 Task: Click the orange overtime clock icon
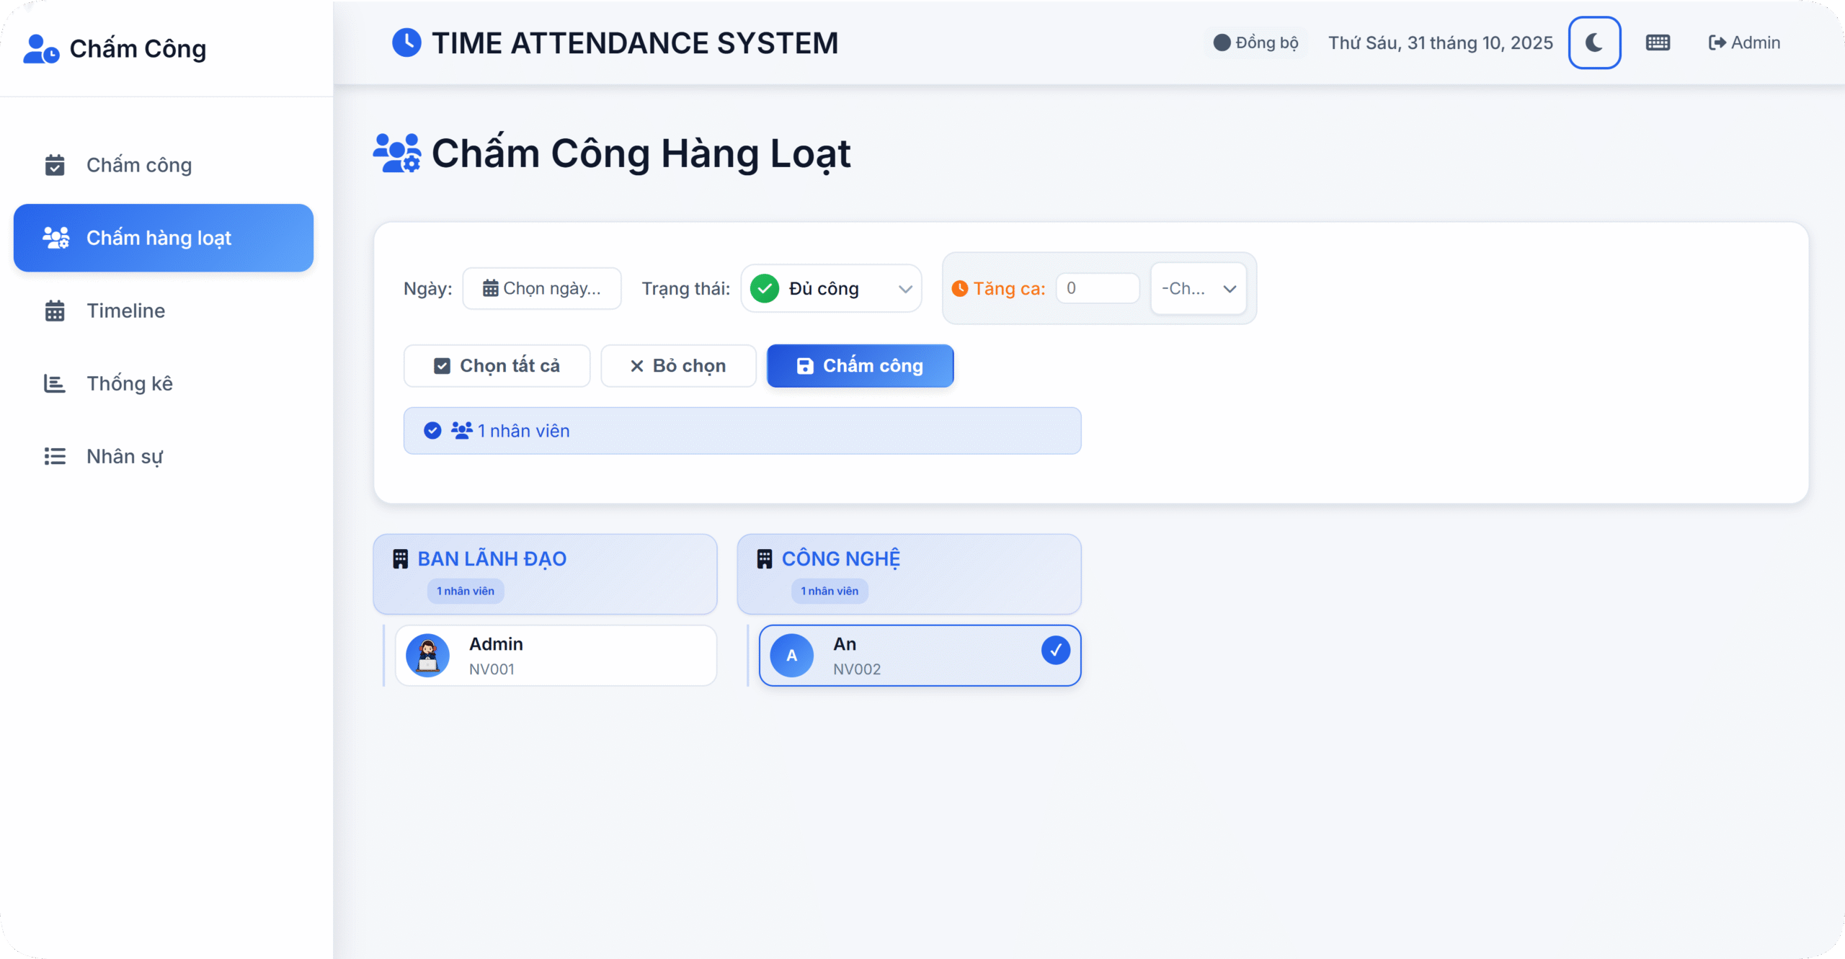(x=960, y=289)
